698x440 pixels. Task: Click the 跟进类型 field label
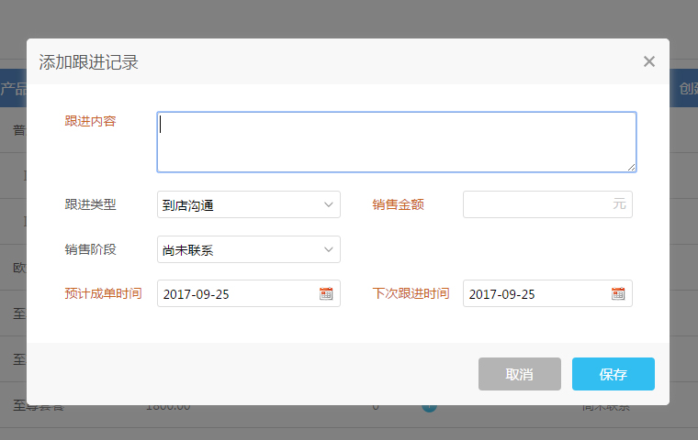(x=90, y=204)
